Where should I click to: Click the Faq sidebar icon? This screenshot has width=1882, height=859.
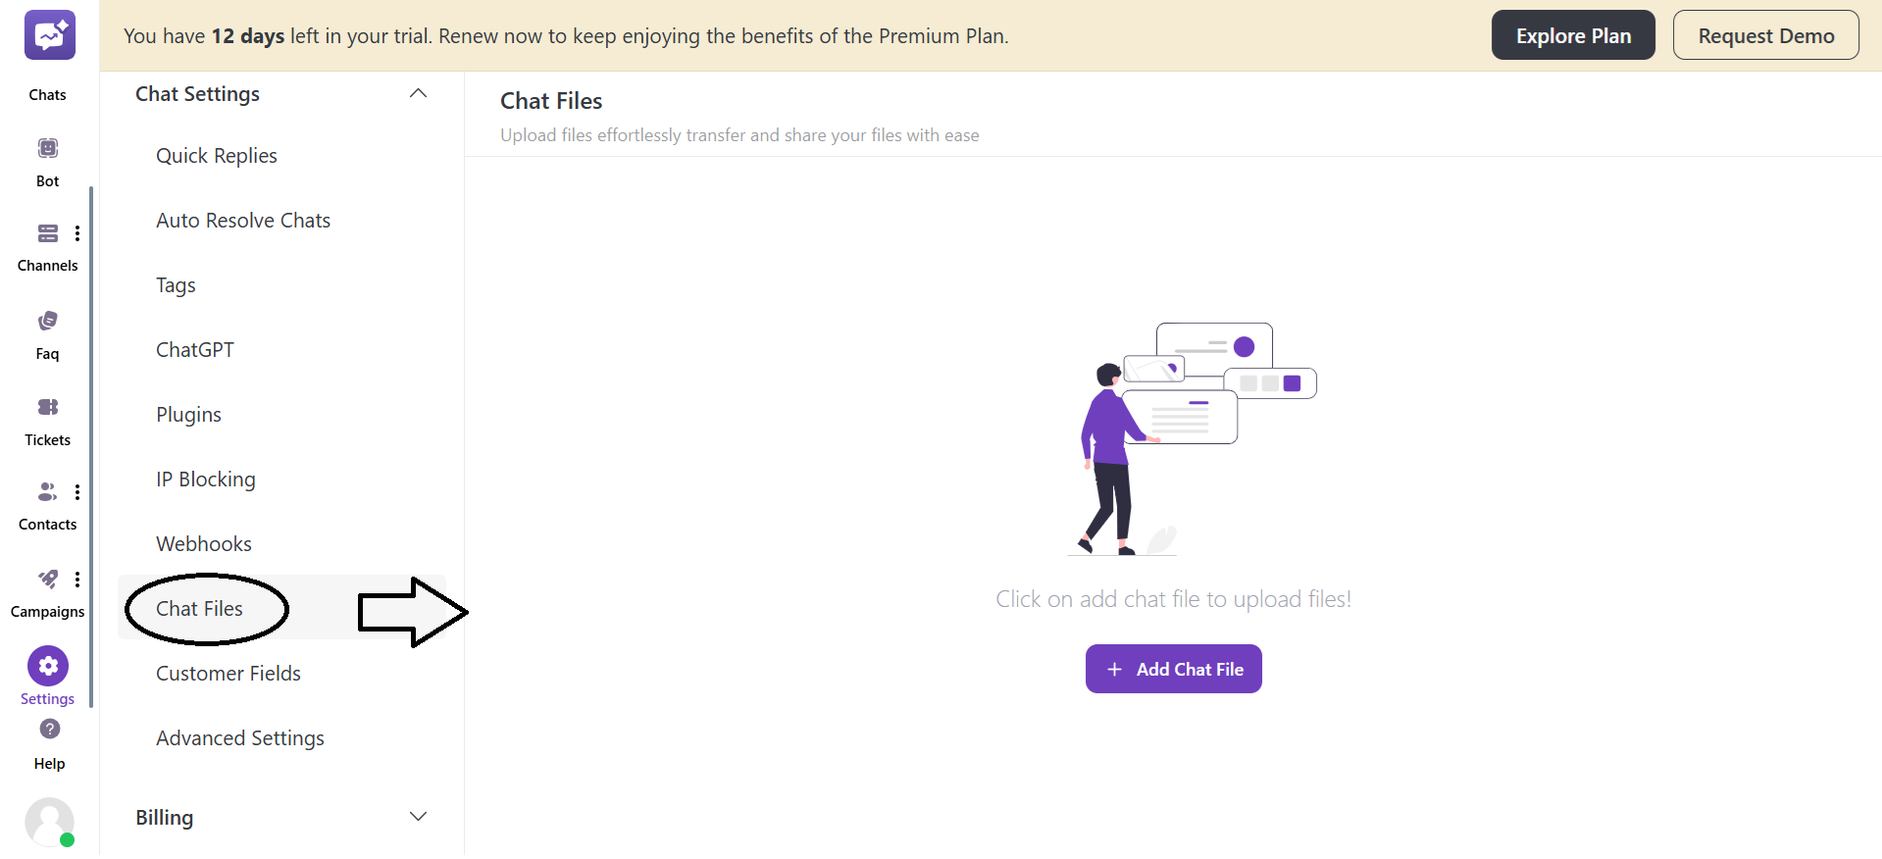click(x=47, y=321)
